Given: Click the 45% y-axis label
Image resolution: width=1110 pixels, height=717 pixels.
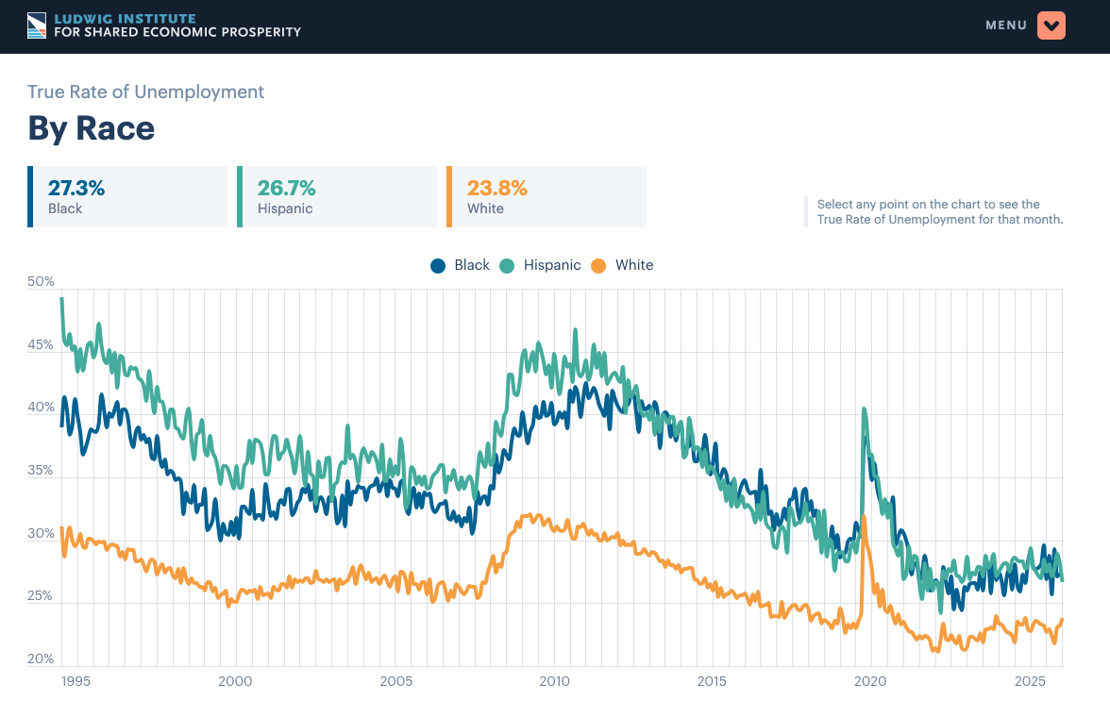Looking at the screenshot, I should (41, 345).
